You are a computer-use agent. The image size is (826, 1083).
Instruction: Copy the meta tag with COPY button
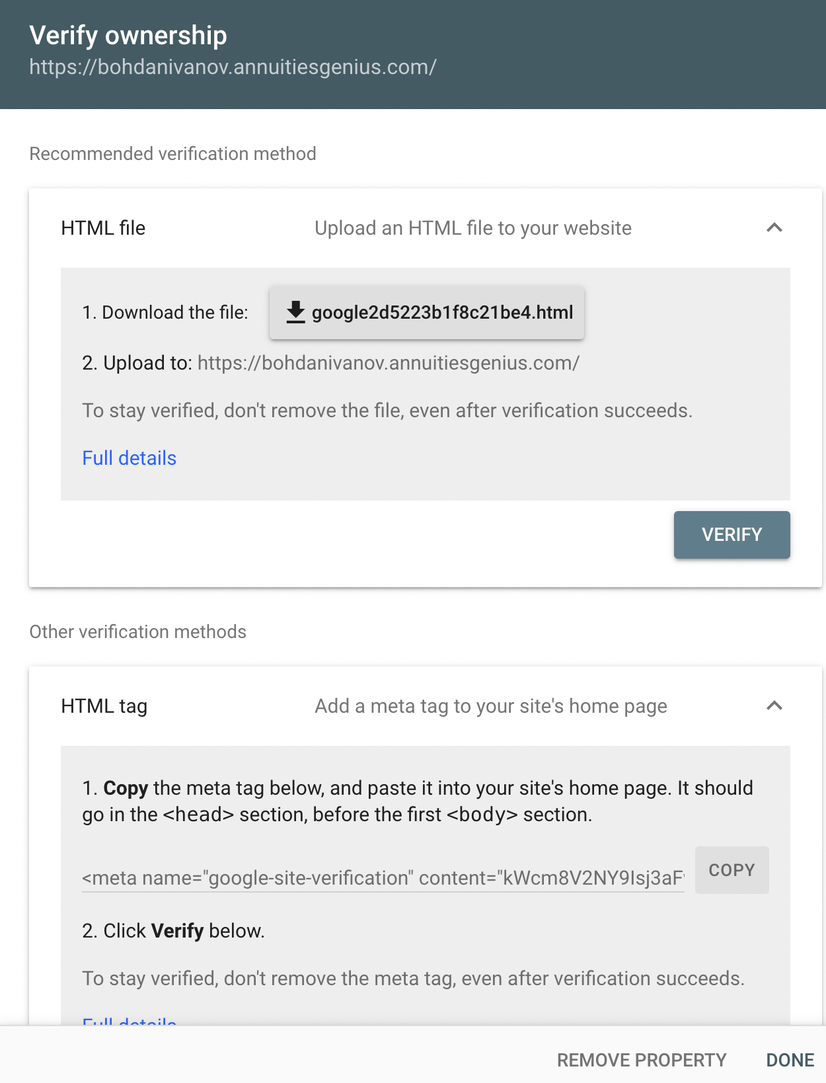coord(732,870)
